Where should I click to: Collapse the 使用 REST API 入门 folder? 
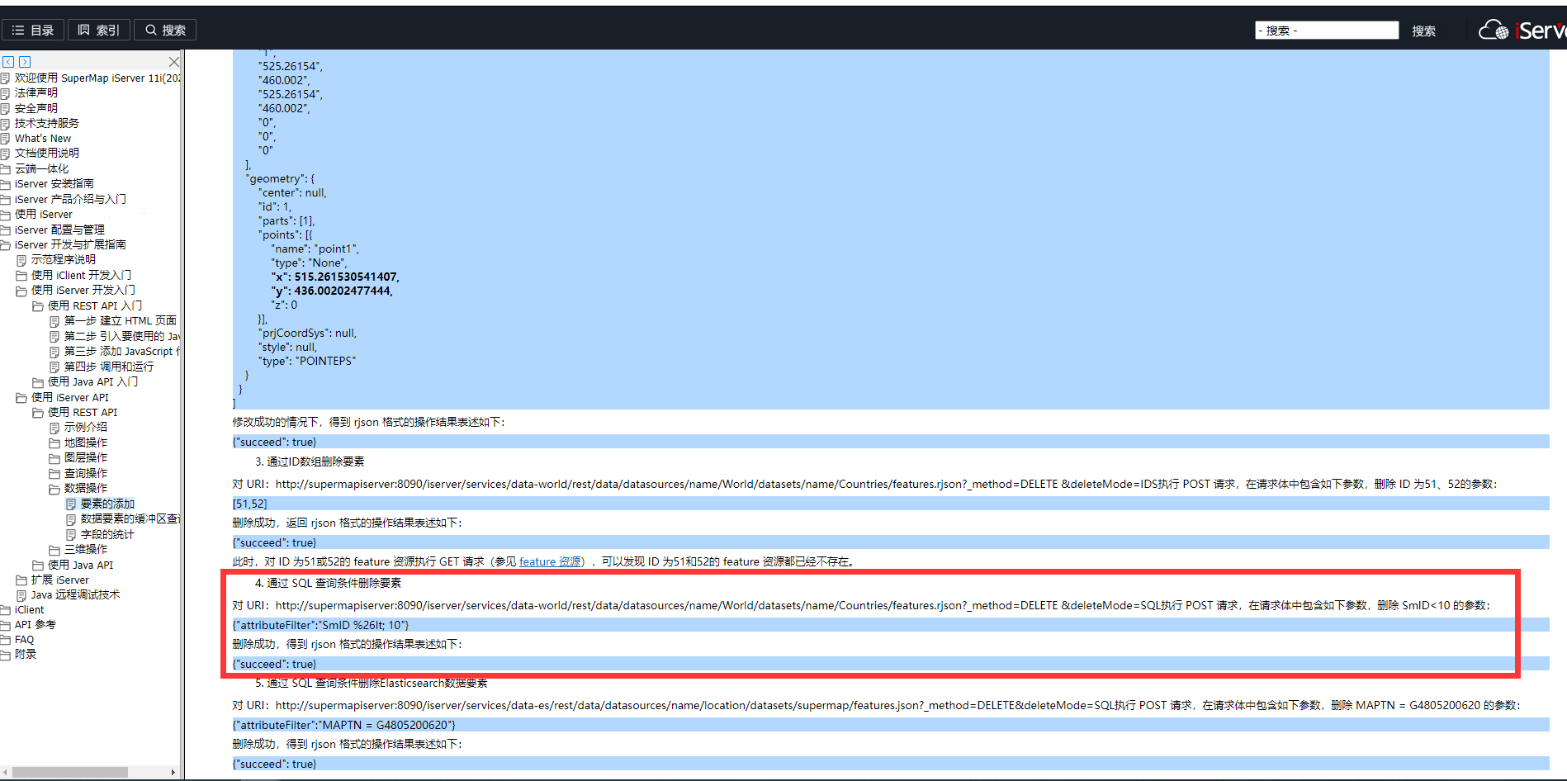click(x=38, y=306)
